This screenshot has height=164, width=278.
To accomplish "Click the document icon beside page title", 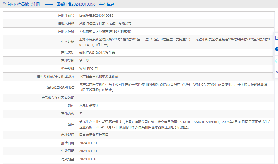I will pos(4,4).
